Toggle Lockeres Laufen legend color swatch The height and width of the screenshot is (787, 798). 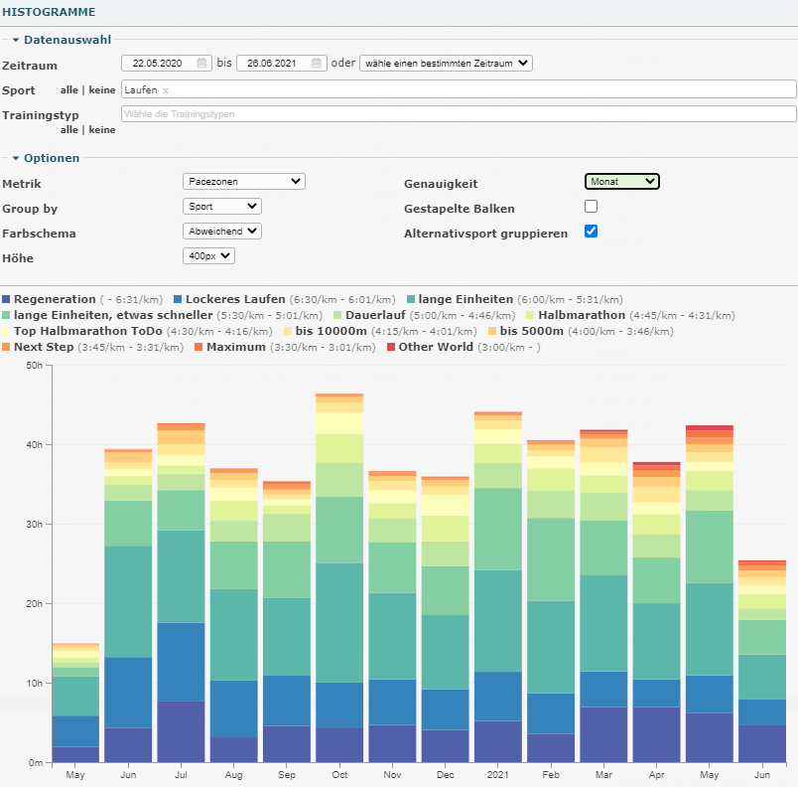[x=179, y=299]
